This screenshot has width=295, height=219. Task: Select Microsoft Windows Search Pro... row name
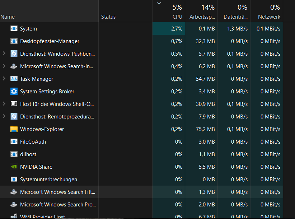(58, 205)
